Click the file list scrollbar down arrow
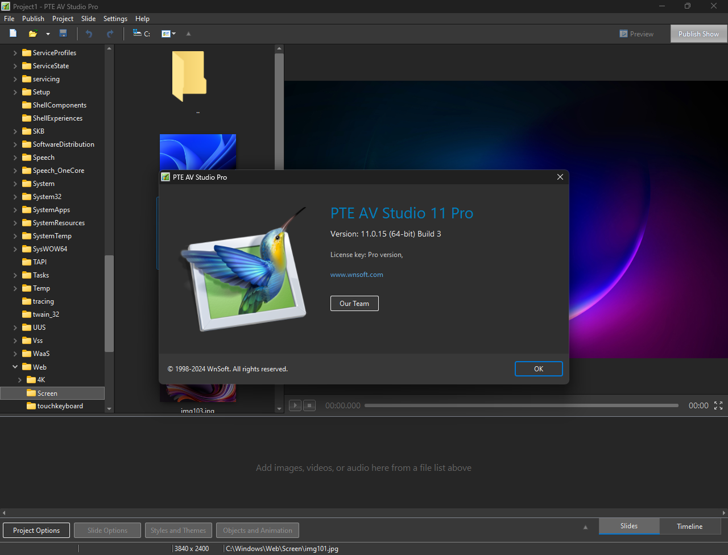Viewport: 728px width, 555px height. click(279, 408)
